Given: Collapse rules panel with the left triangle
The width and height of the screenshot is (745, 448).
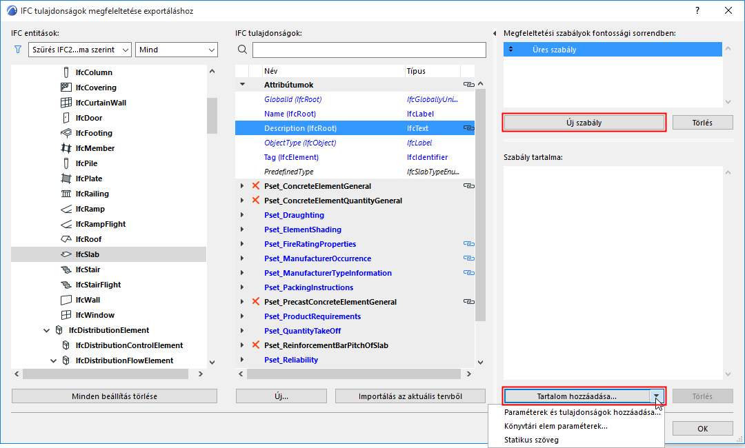Looking at the screenshot, I should 495,33.
